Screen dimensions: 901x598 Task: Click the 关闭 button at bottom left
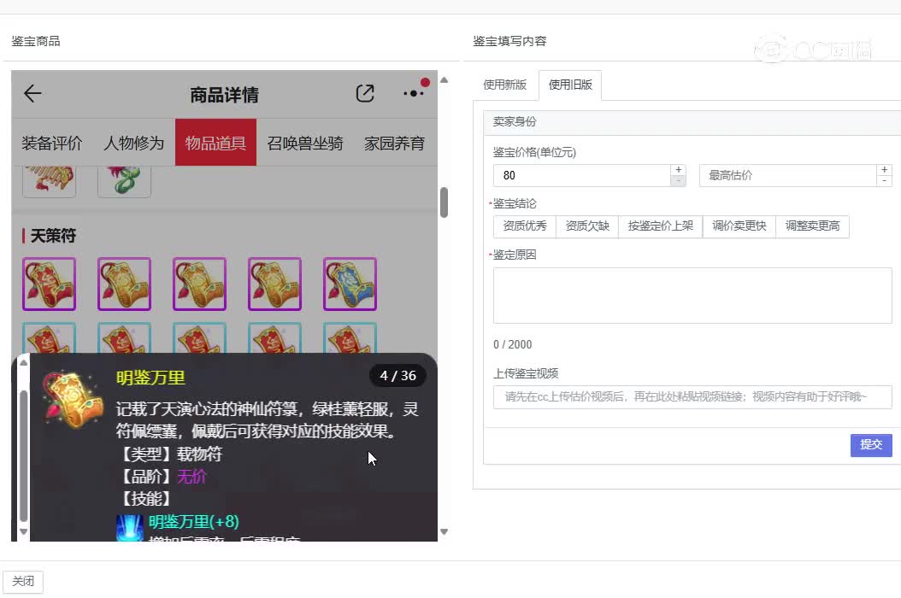pyautogui.click(x=23, y=581)
